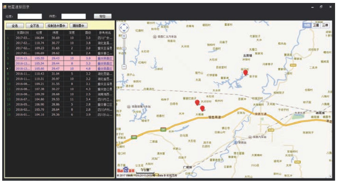Sort by the 深度 depth column header

(x=72, y=33)
